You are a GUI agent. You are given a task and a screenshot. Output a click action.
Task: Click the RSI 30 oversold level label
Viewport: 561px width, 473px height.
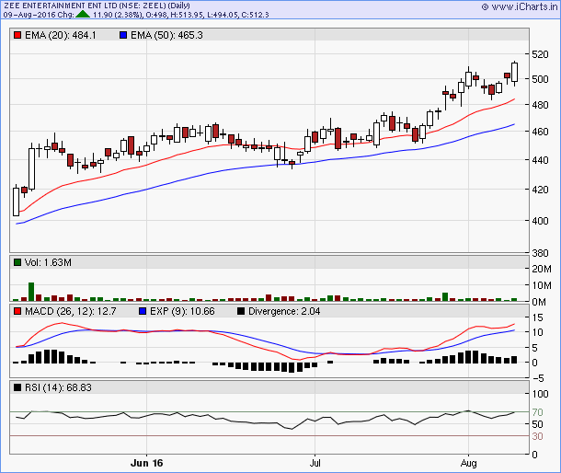tap(537, 436)
